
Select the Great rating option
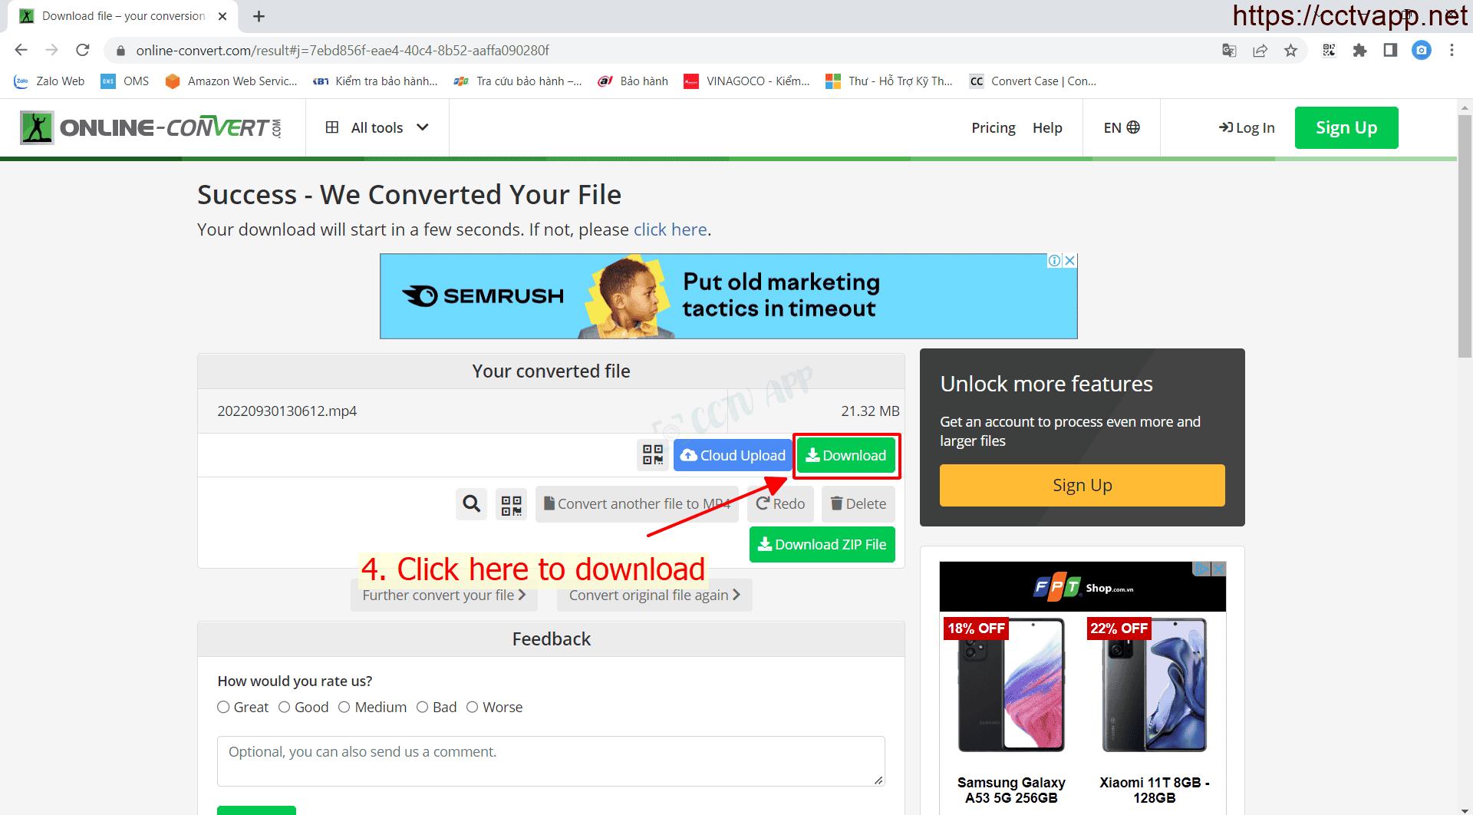[223, 707]
